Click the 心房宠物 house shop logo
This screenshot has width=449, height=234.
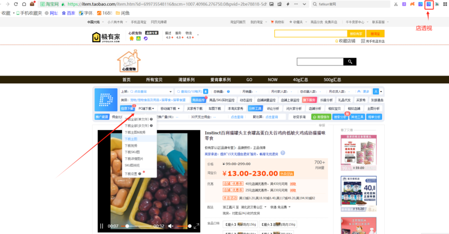pos(129,61)
